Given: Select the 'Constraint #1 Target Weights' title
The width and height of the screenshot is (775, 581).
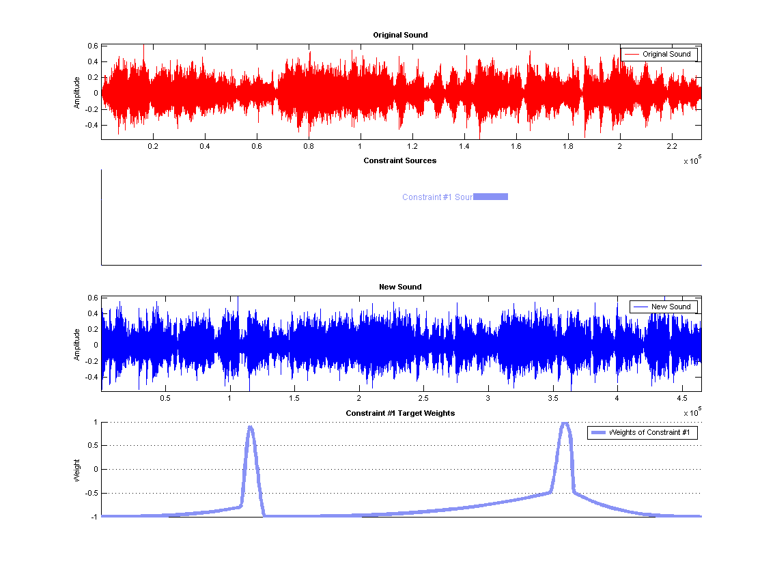Looking at the screenshot, I should pyautogui.click(x=400, y=414).
